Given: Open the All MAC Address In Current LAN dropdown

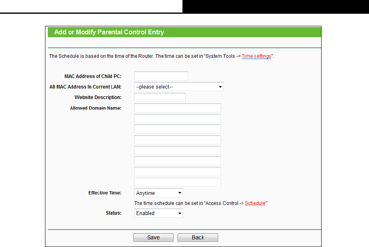Looking at the screenshot, I should point(179,87).
